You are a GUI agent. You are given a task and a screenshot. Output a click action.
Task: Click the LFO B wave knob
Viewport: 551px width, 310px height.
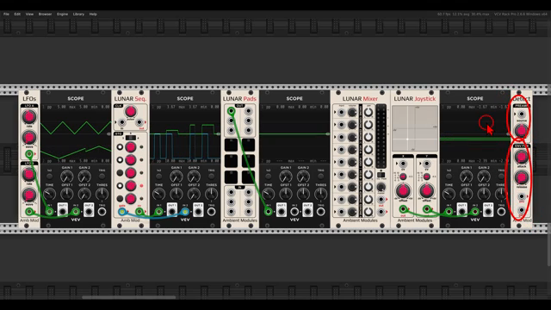29,195
